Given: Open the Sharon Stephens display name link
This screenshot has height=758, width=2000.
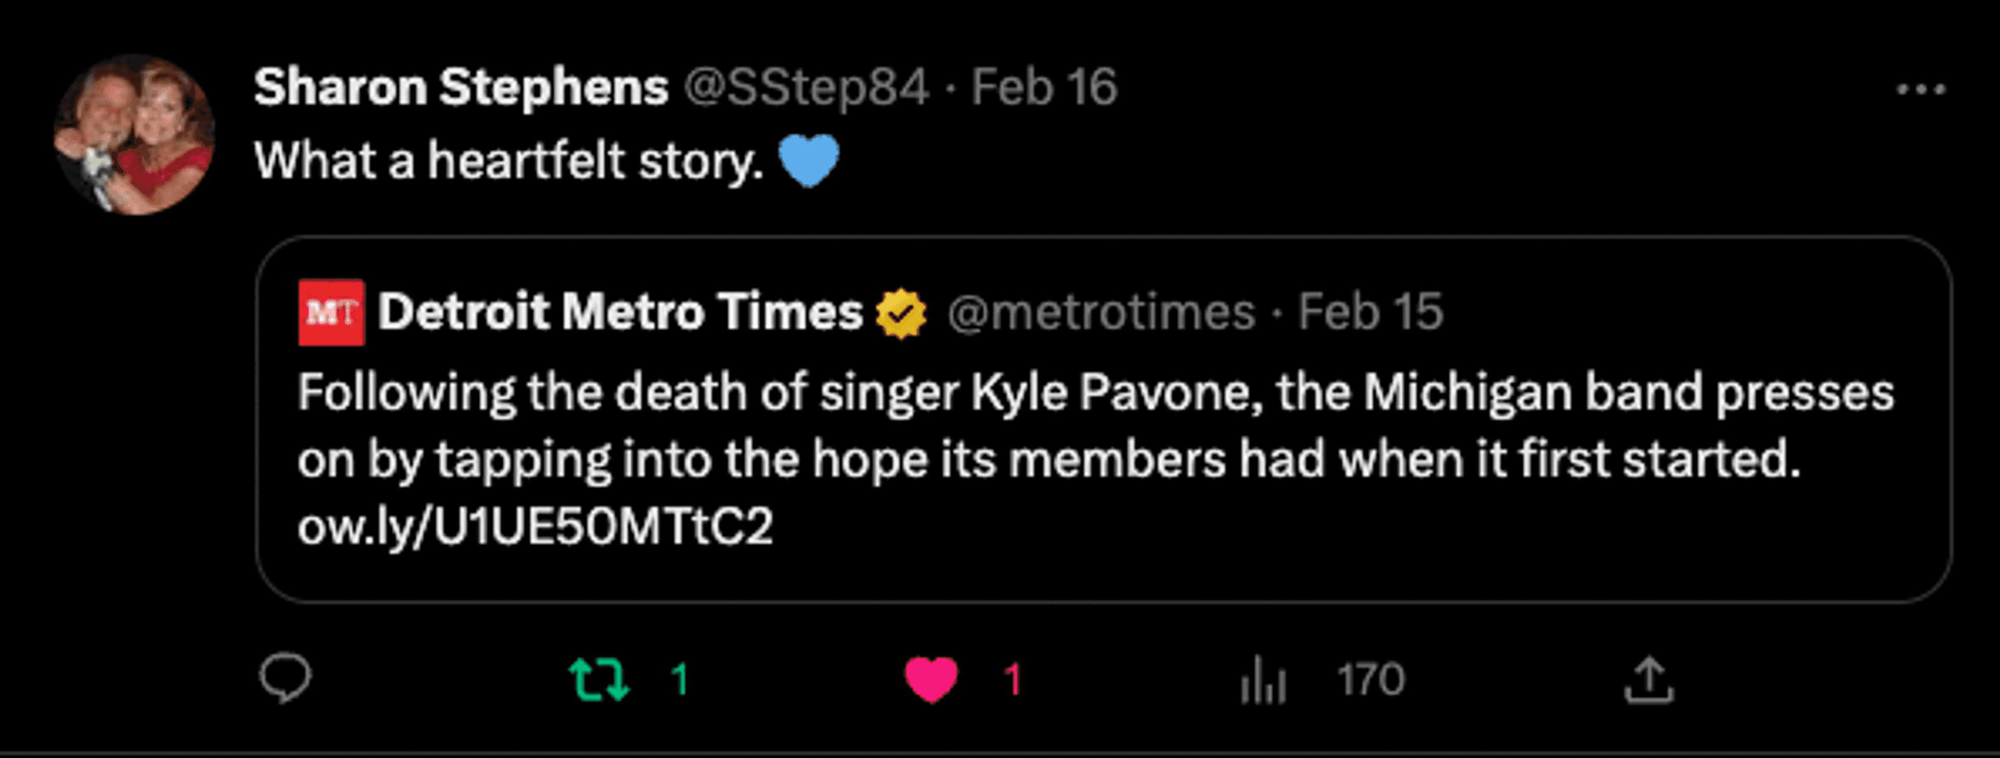Looking at the screenshot, I should [460, 87].
